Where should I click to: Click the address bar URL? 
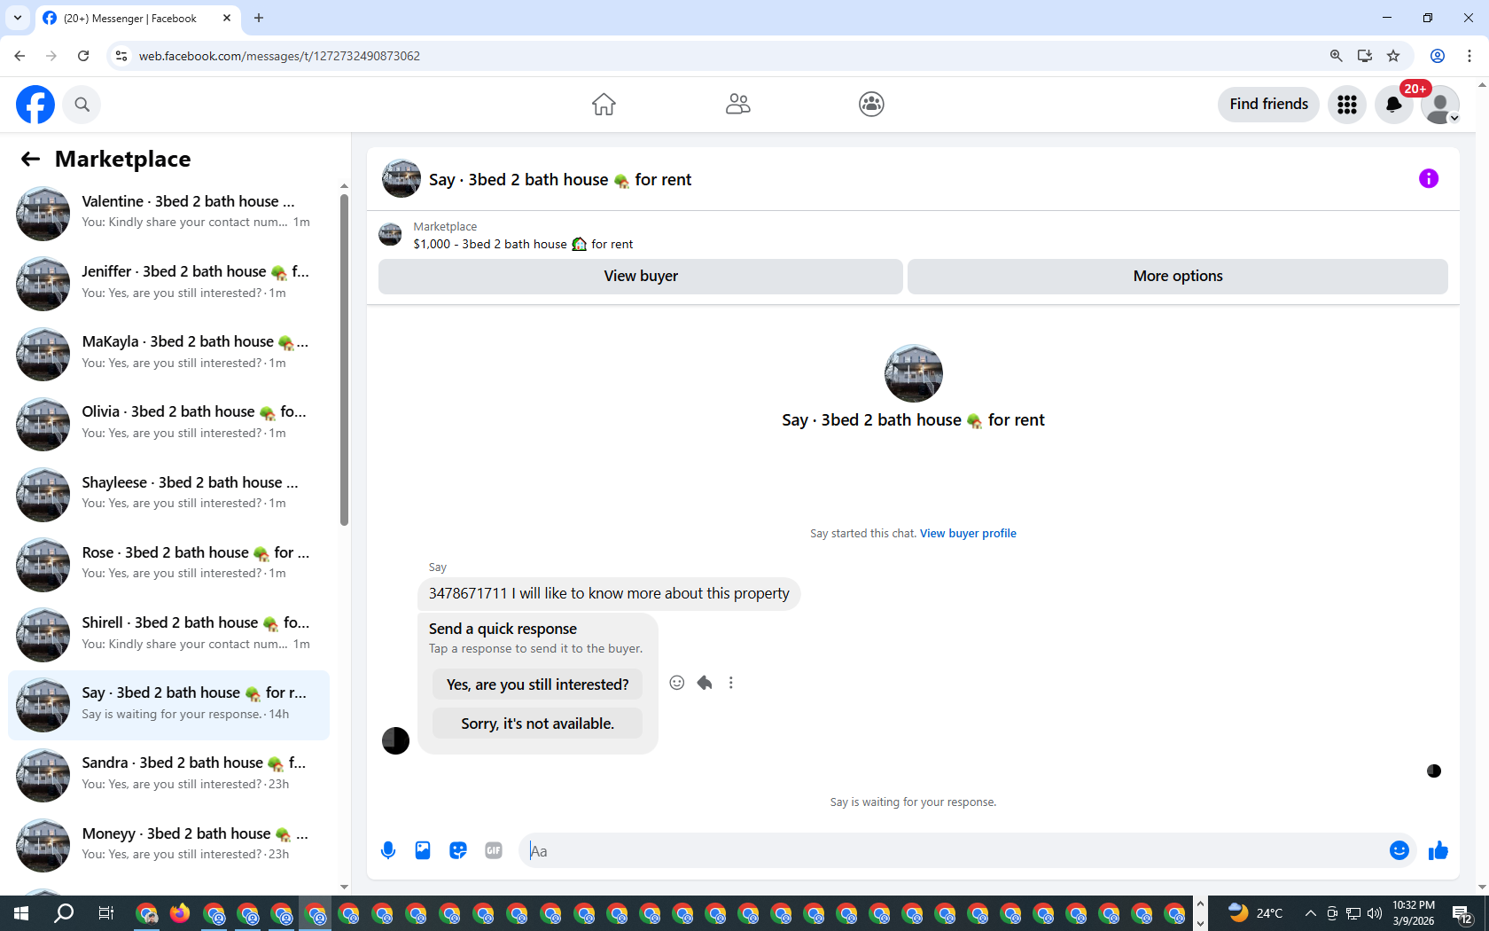[x=279, y=56]
